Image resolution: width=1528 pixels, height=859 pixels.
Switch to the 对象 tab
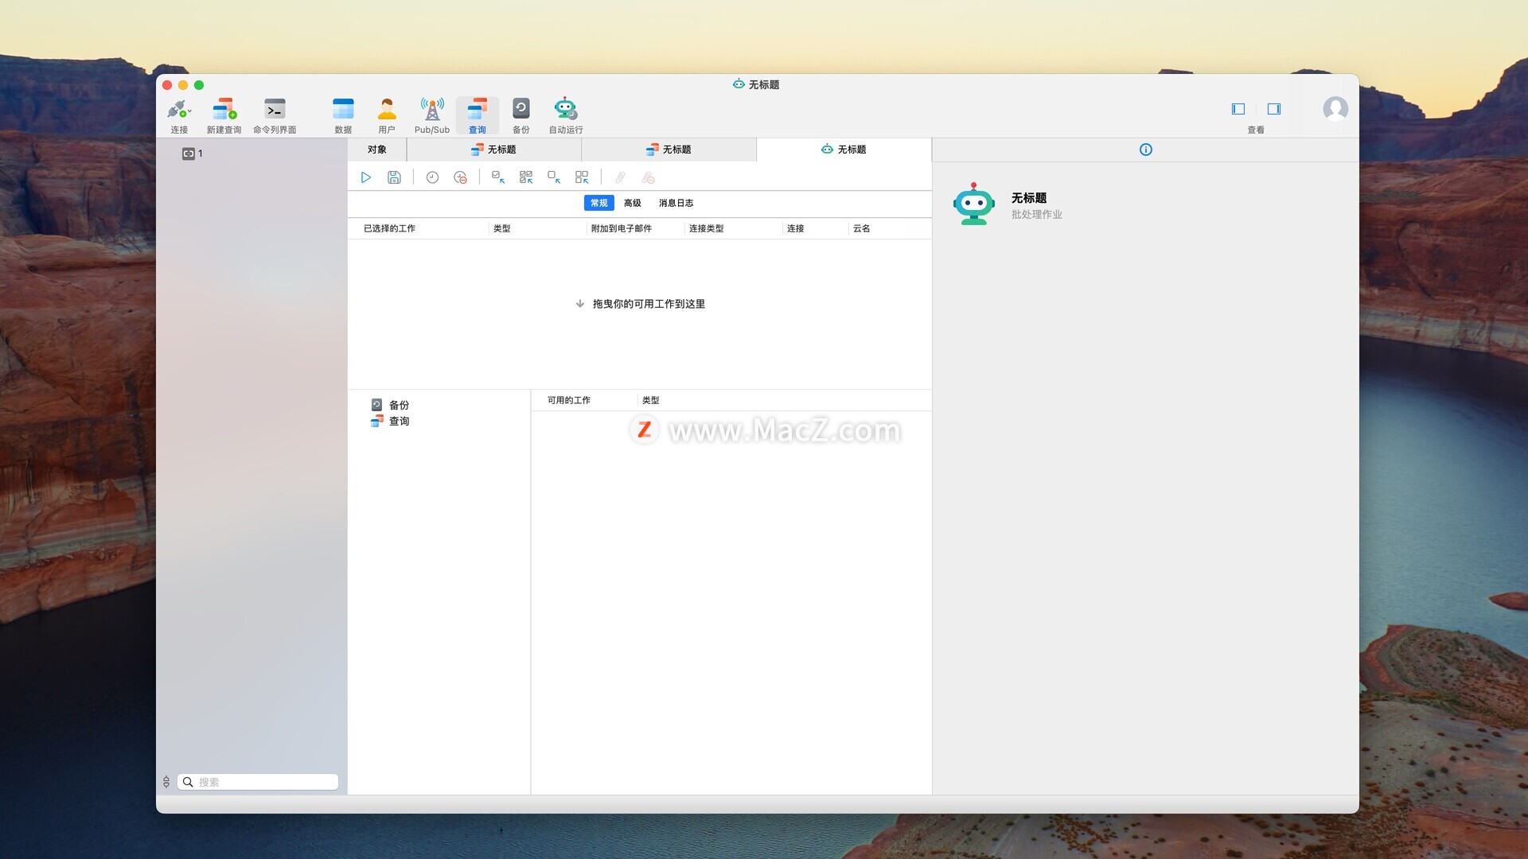pos(376,150)
